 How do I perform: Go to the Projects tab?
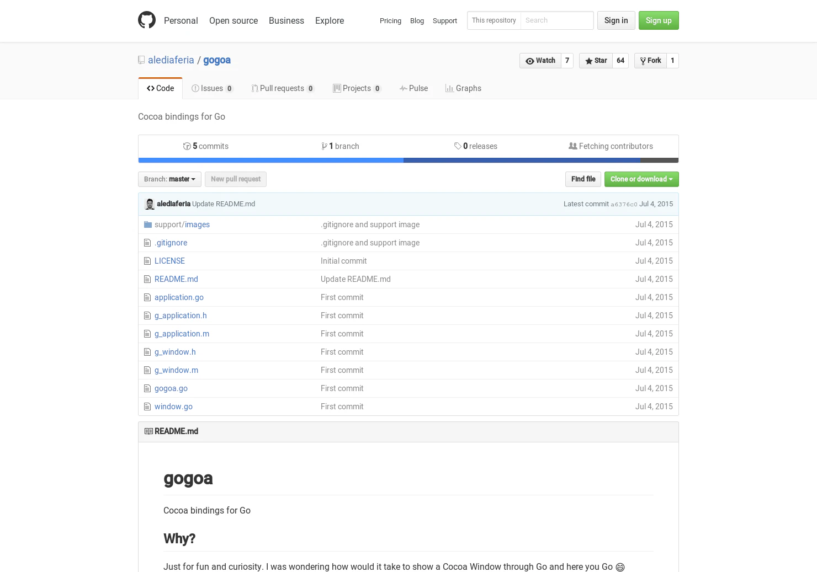pyautogui.click(x=357, y=88)
